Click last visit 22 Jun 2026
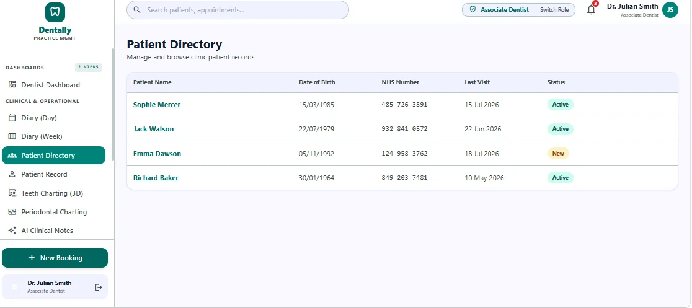 (x=483, y=130)
